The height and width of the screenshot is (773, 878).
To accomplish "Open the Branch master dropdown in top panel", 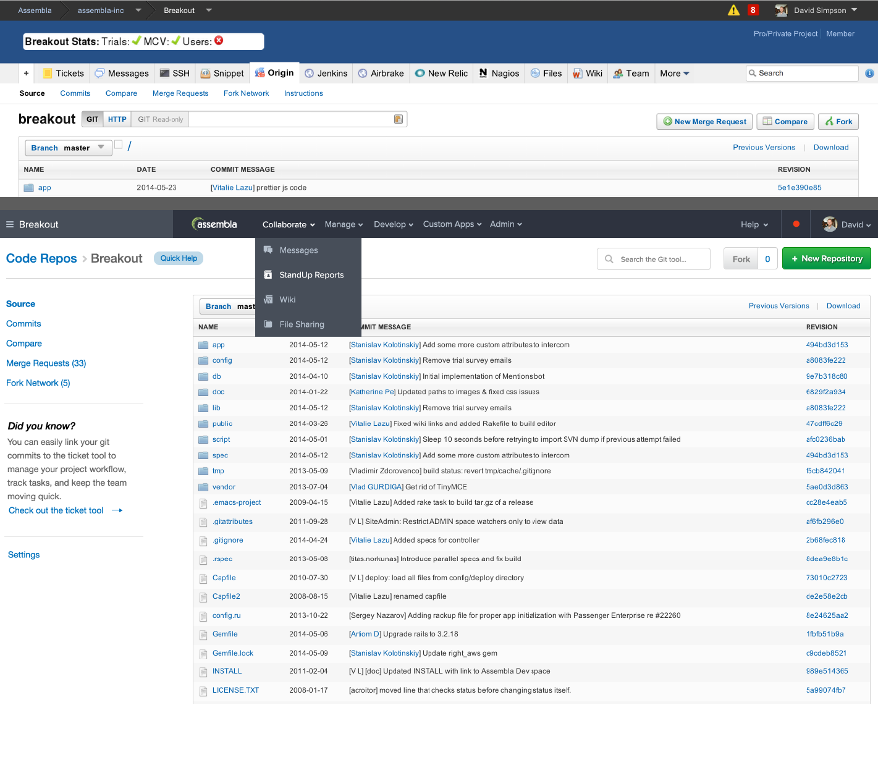I will 69,148.
